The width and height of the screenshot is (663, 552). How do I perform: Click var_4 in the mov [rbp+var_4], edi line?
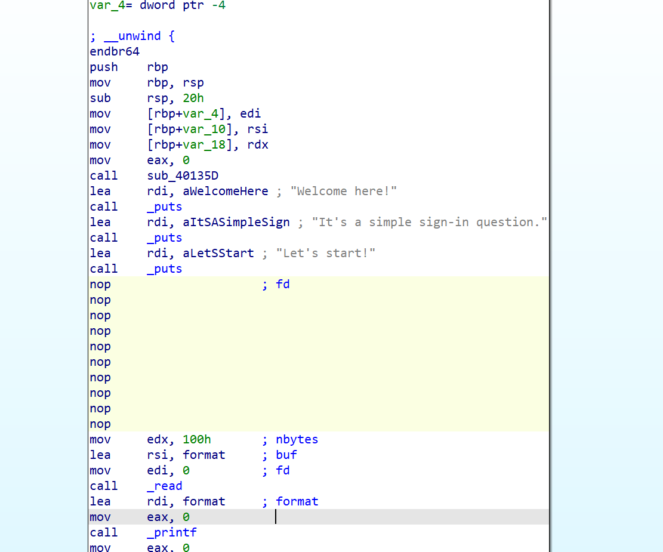pyautogui.click(x=201, y=114)
